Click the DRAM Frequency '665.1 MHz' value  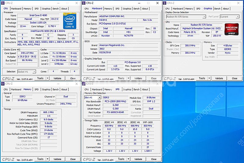(48, 112)
